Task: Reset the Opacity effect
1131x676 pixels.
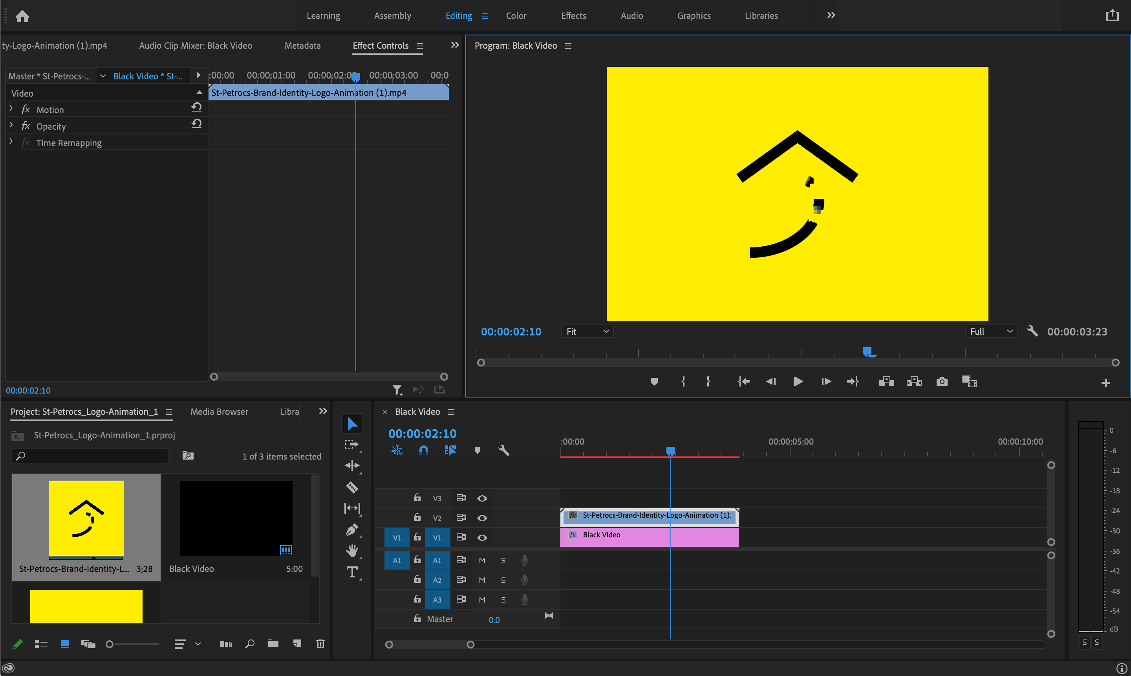Action: (196, 124)
